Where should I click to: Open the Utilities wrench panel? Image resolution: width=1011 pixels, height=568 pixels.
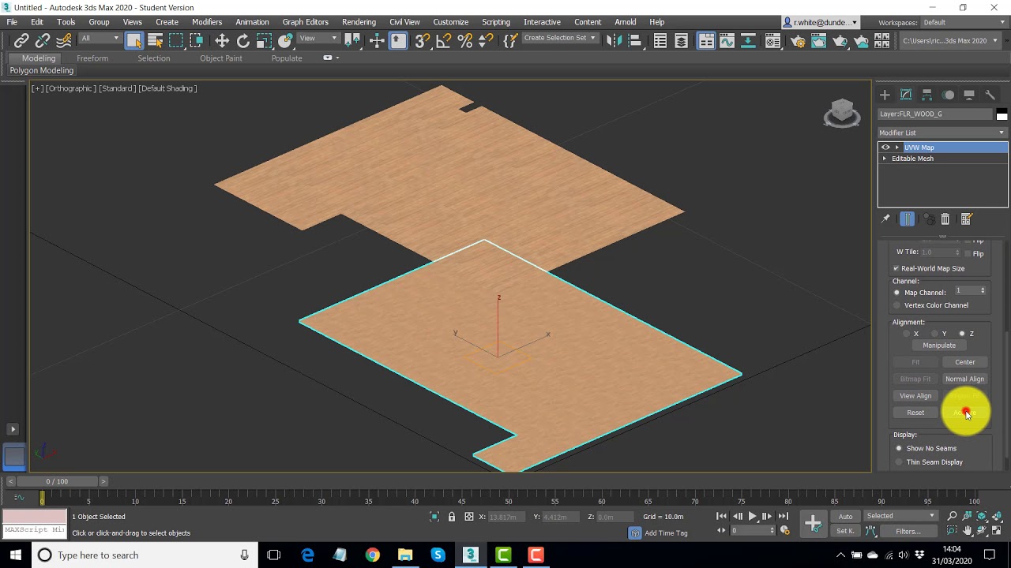pos(990,95)
